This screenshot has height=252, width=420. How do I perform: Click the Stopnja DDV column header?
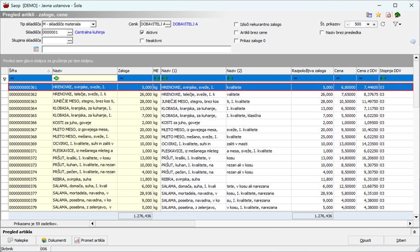(396, 71)
